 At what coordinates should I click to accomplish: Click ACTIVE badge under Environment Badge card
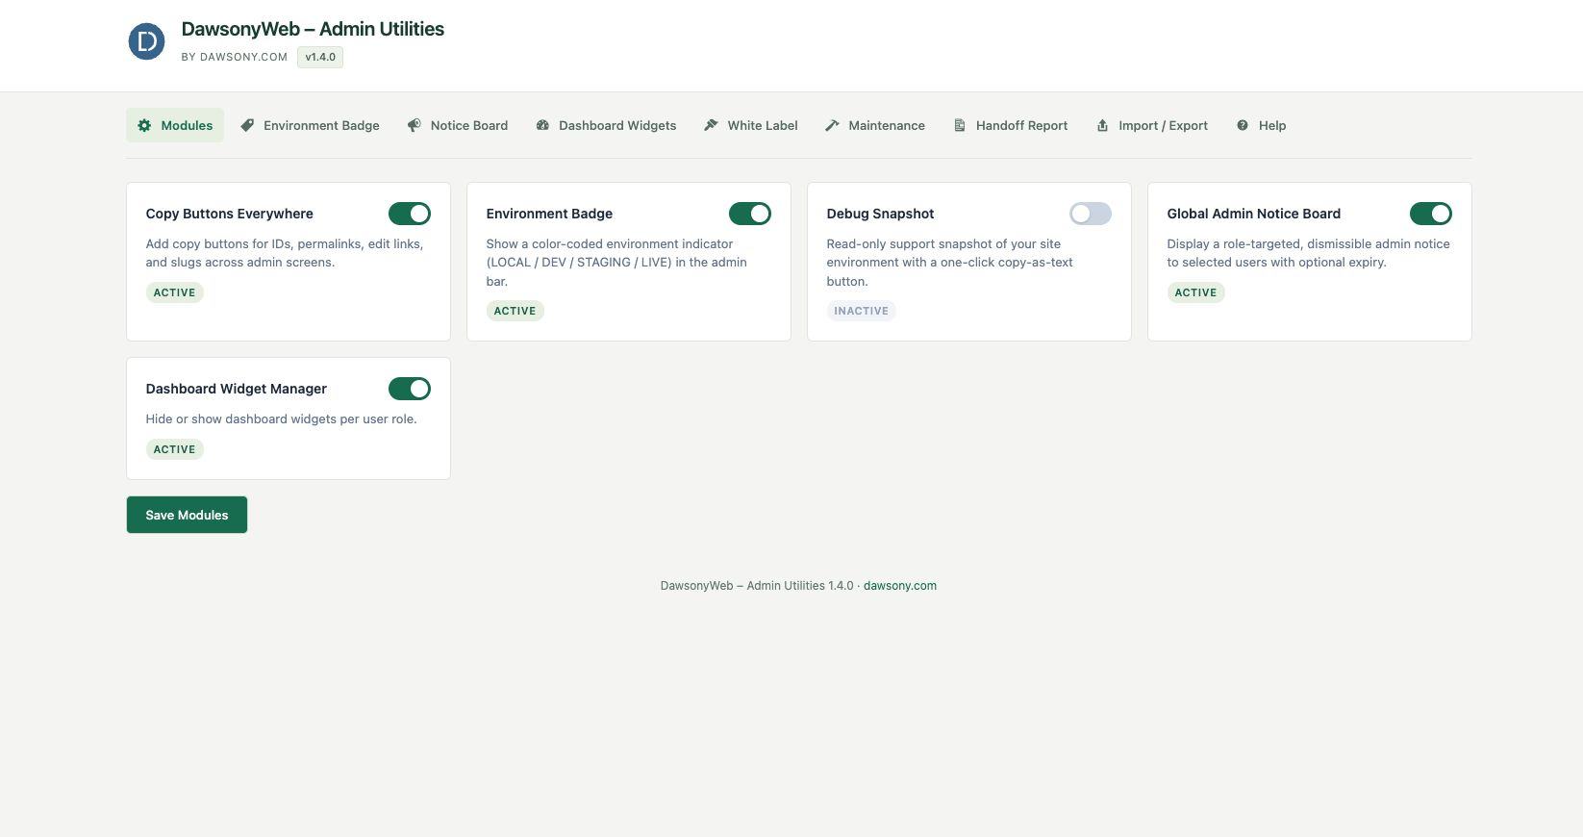click(515, 311)
